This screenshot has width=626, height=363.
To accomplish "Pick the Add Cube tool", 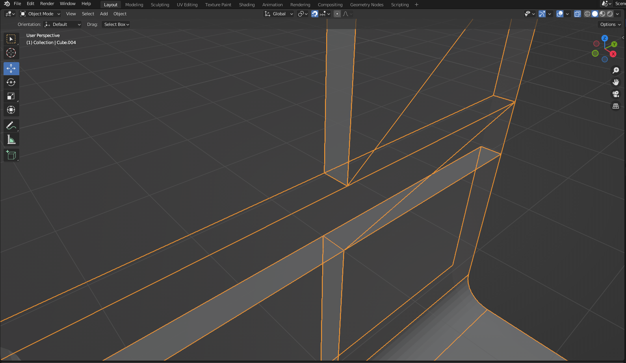I will (x=11, y=155).
